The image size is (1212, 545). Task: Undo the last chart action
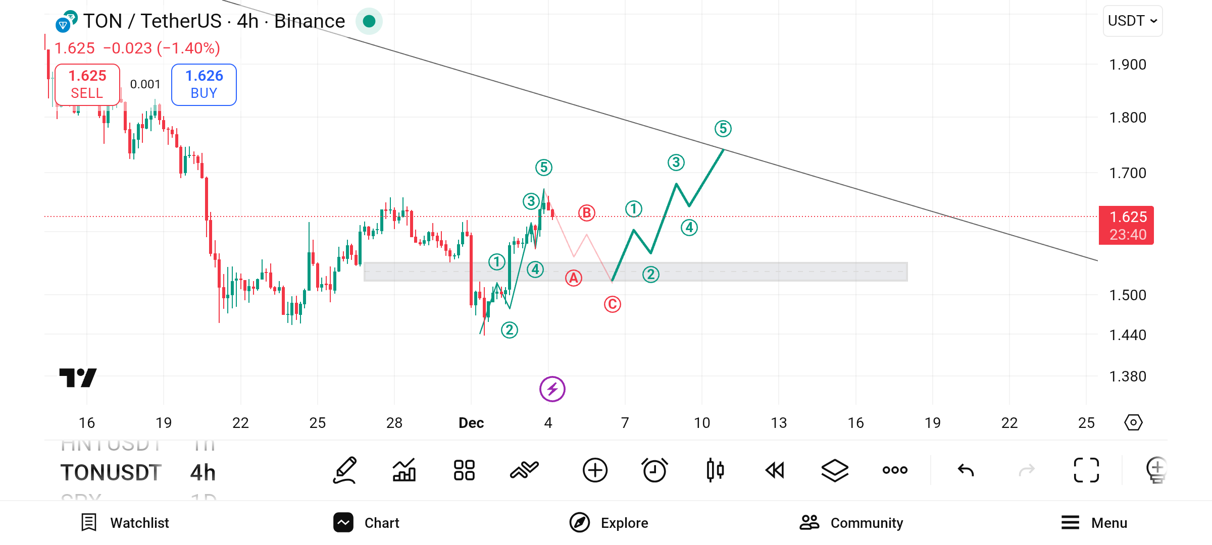tap(966, 470)
